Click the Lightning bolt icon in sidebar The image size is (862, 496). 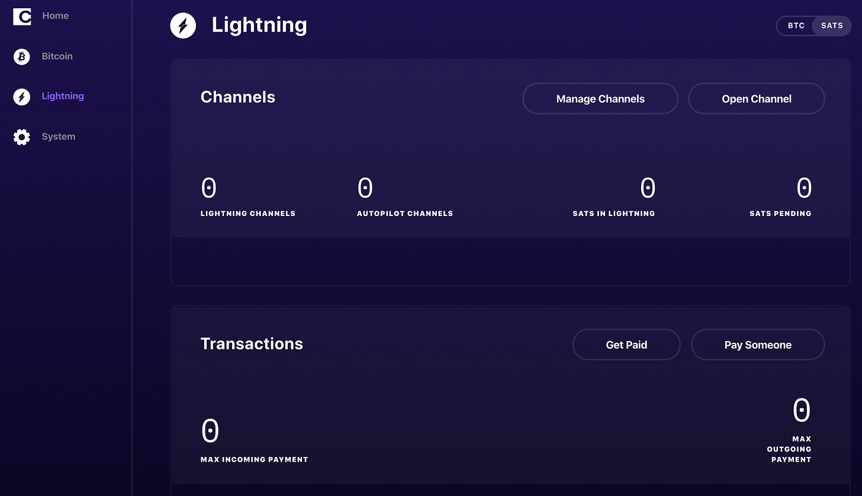[22, 97]
